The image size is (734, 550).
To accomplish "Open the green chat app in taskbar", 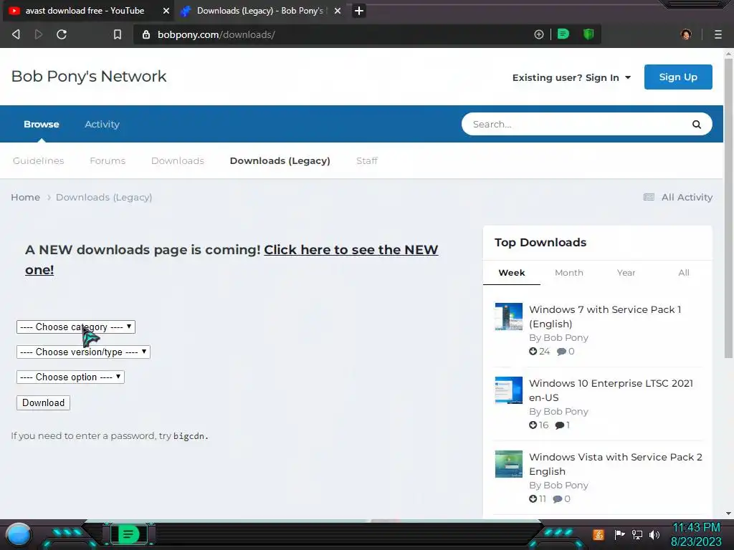I will pos(129,534).
